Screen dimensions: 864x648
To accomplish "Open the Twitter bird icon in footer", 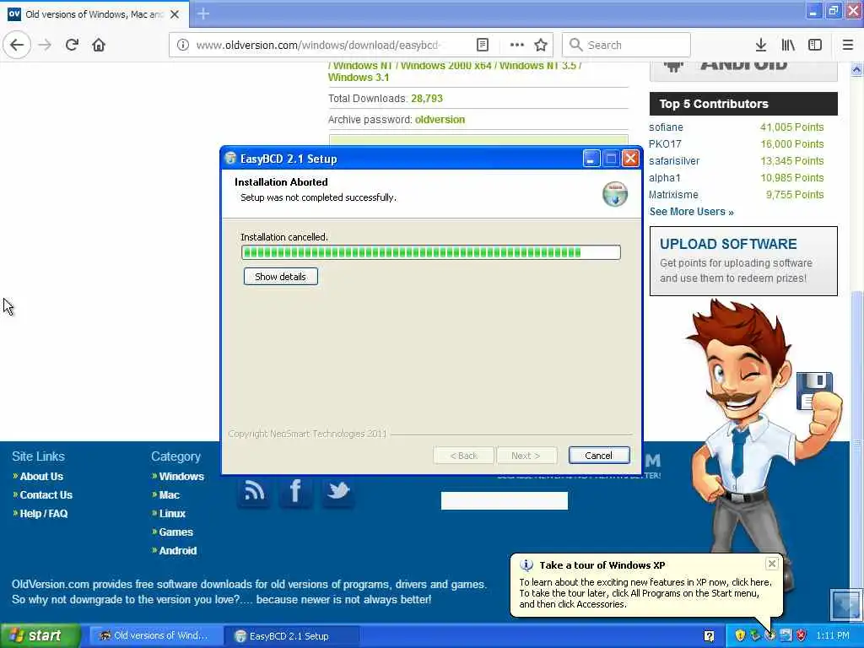I will click(x=337, y=491).
